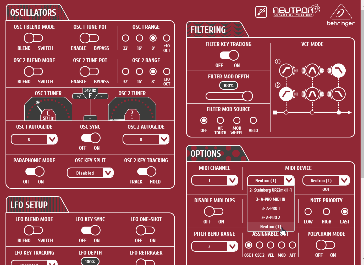
Task: Click OSC 1 tuner dial gauge
Action: [x=48, y=109]
